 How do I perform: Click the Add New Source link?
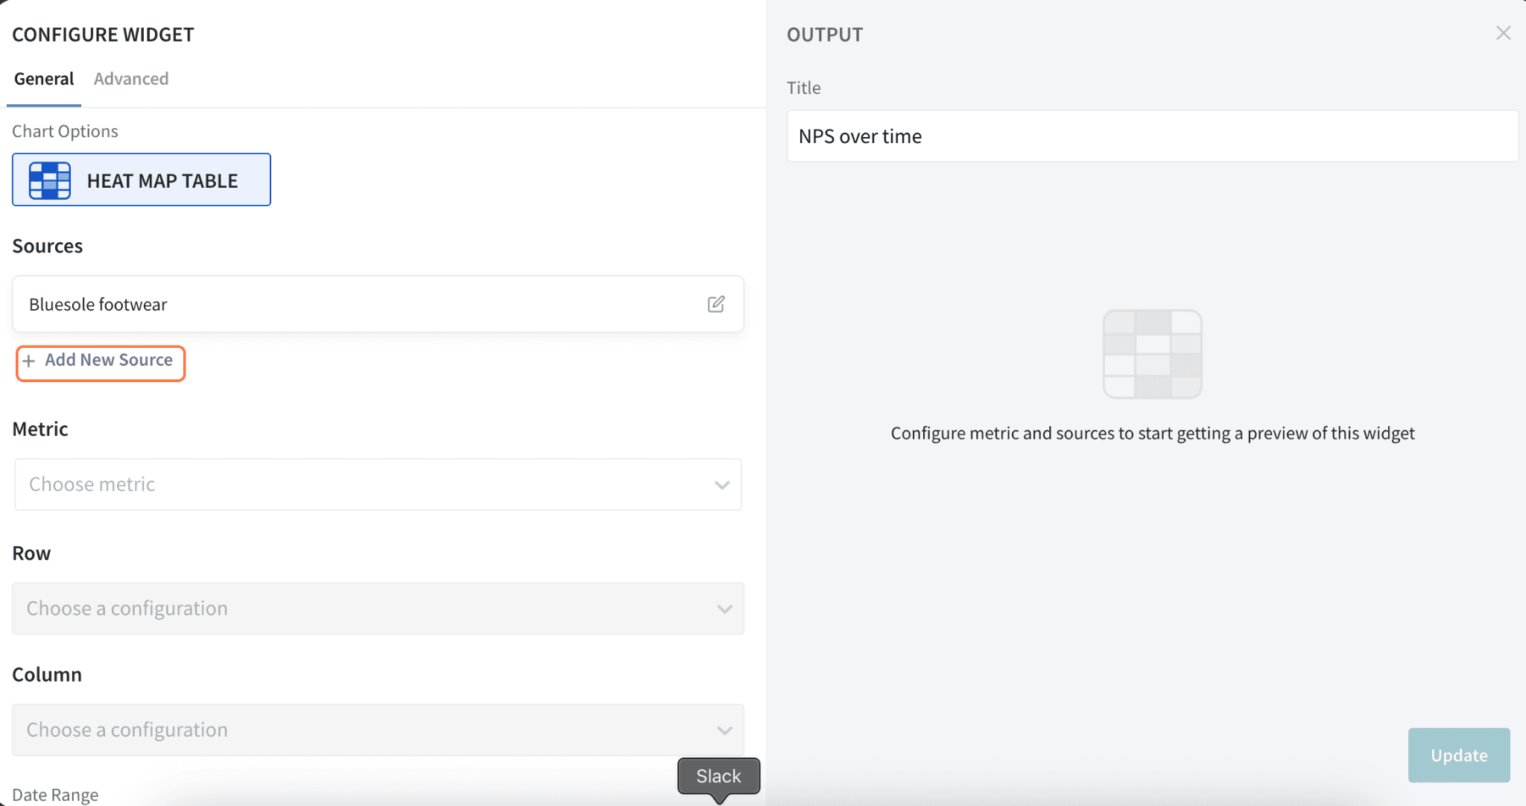(109, 361)
